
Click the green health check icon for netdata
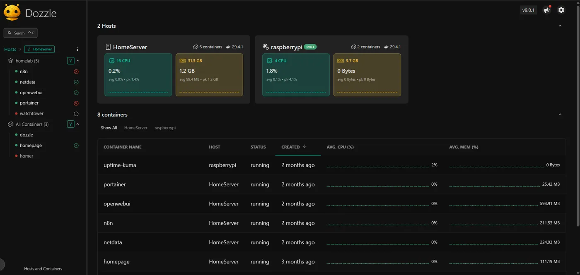tap(76, 82)
